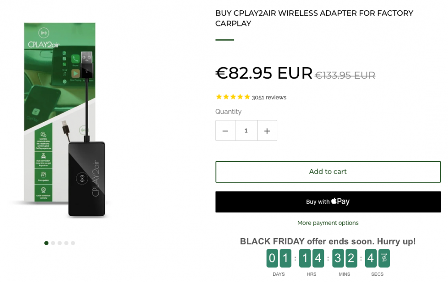Click the plus icon to increase quantity
This screenshot has height=282, width=448.
[x=267, y=130]
